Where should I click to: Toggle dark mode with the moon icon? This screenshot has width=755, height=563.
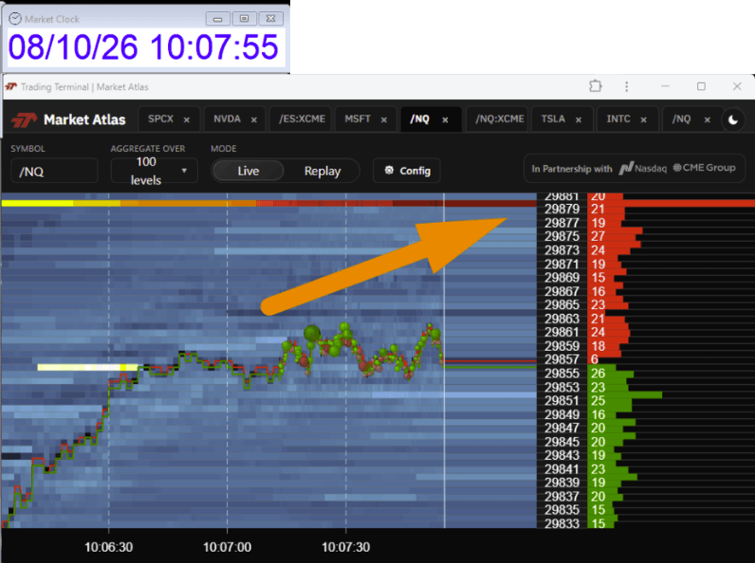[x=733, y=119]
